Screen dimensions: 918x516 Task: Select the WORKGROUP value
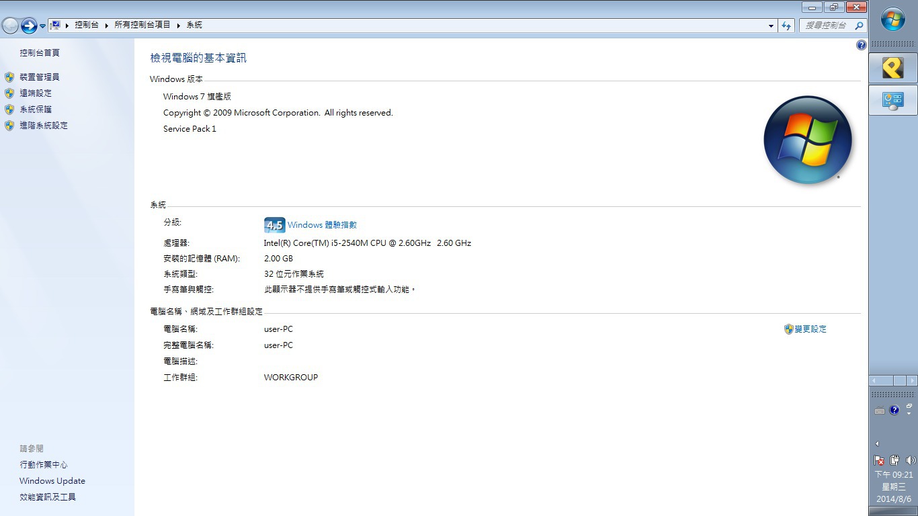click(291, 378)
